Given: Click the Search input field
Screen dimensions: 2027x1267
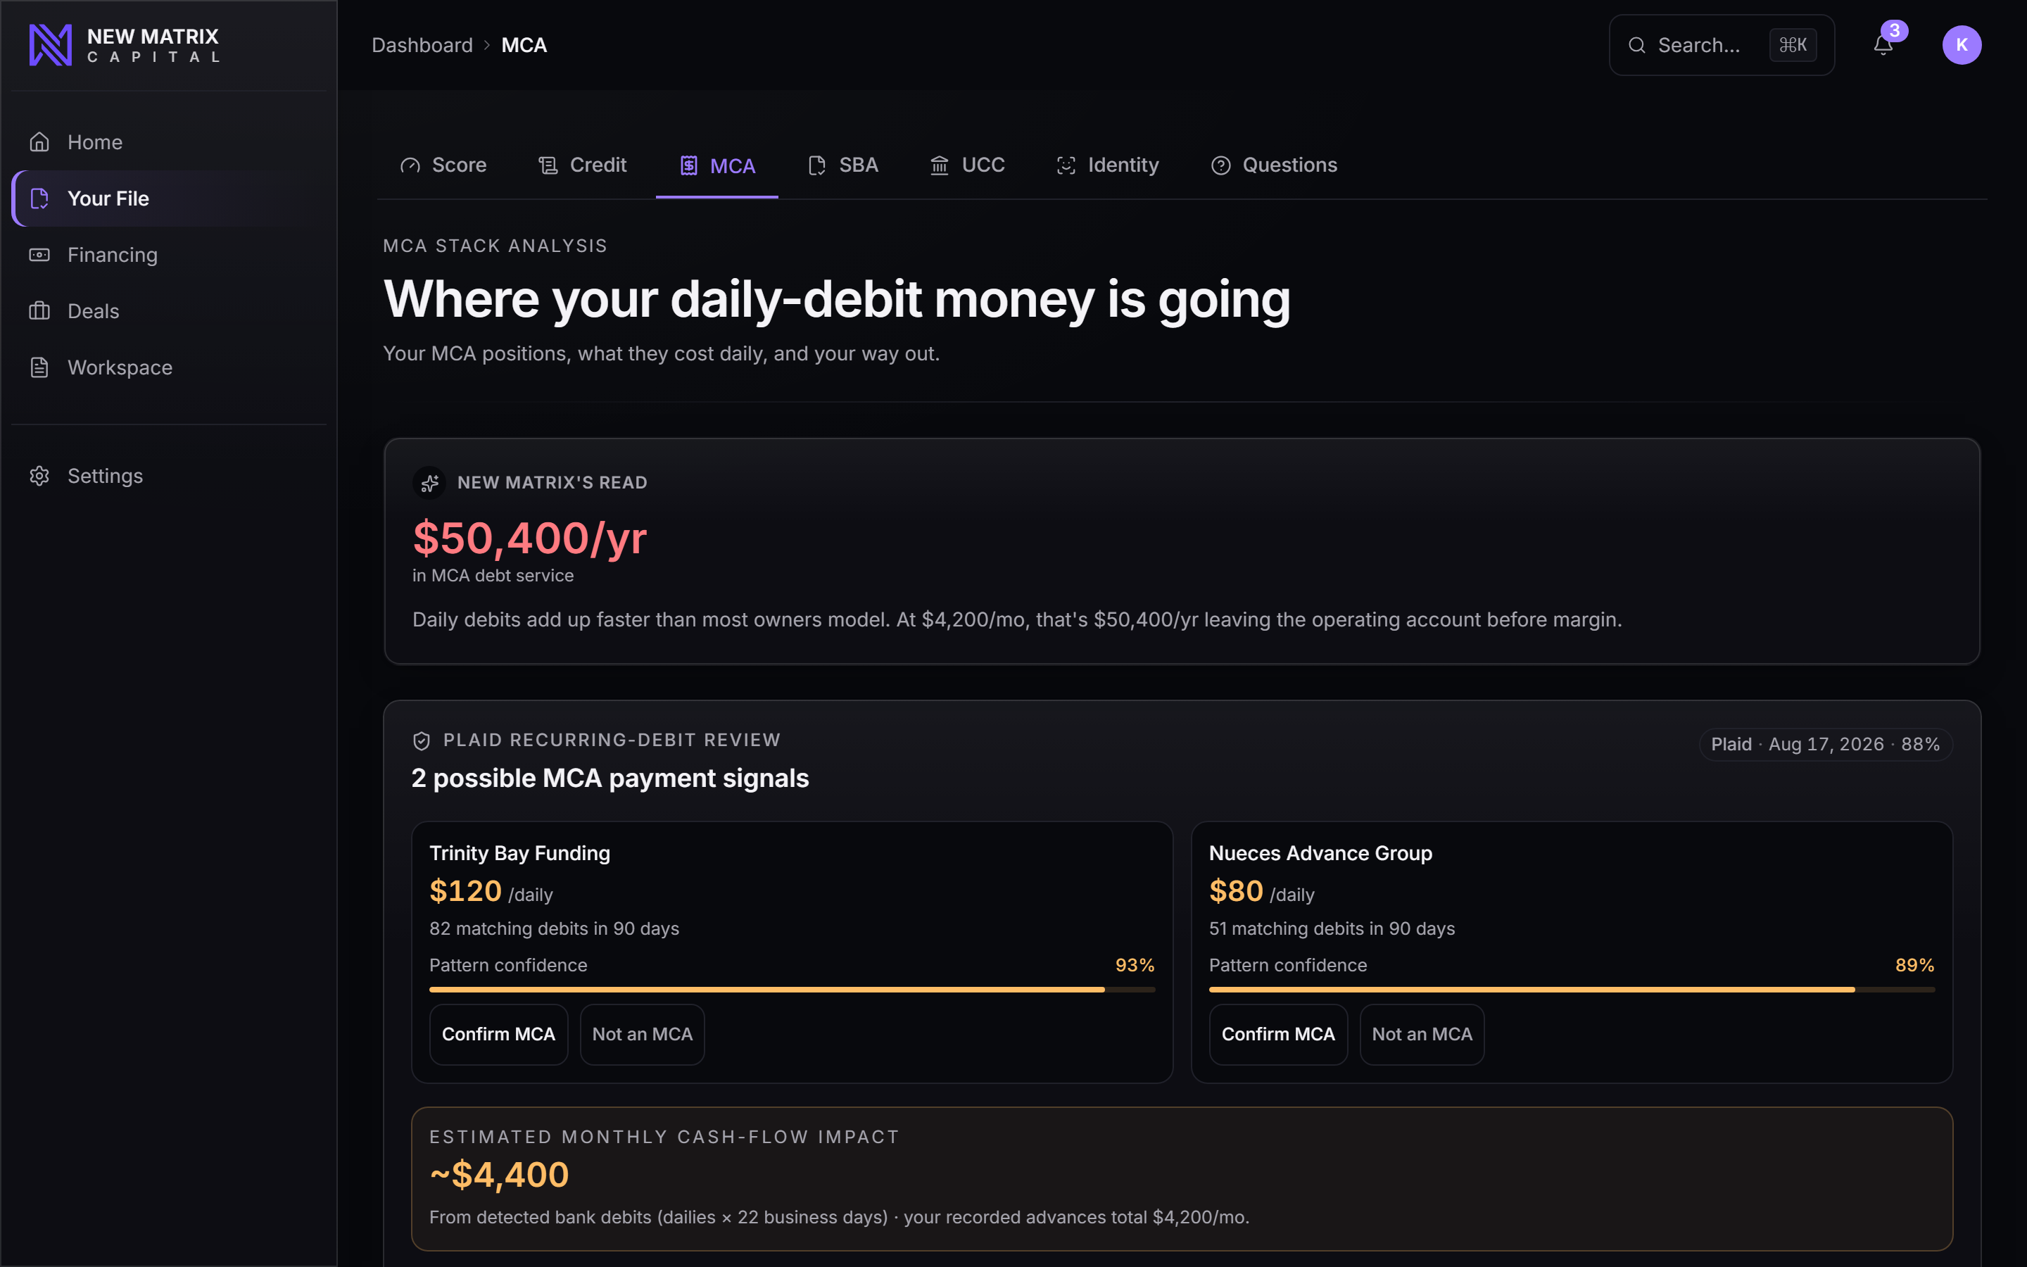Looking at the screenshot, I should [1722, 45].
